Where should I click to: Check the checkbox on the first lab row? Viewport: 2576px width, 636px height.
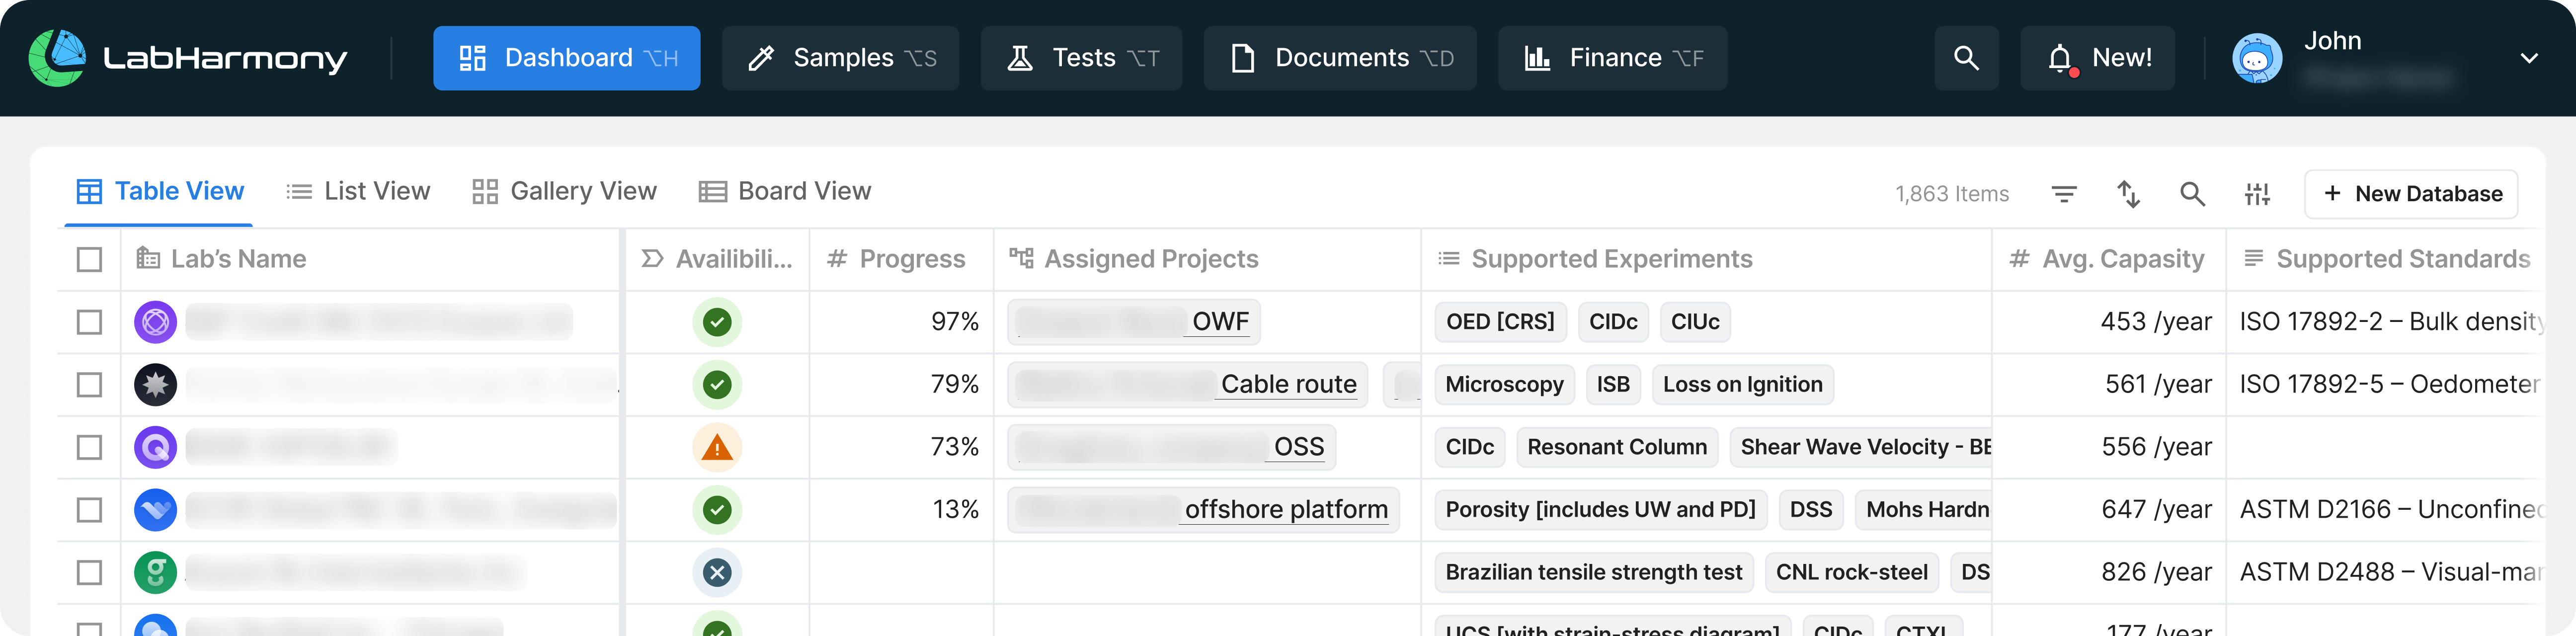89,322
